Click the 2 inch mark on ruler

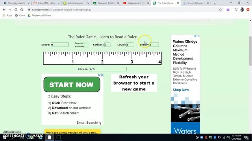[x=102, y=55]
